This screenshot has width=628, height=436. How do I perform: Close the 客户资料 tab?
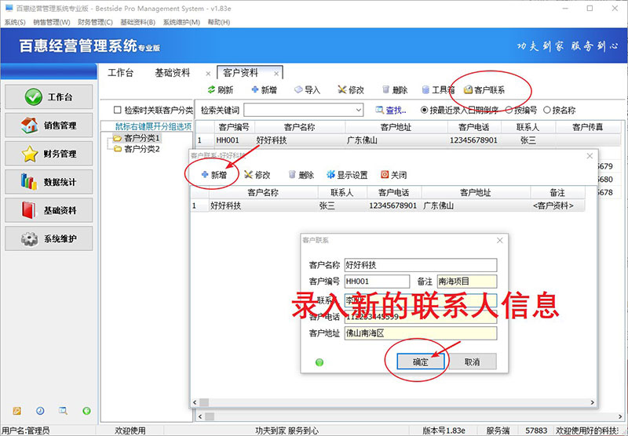[276, 74]
